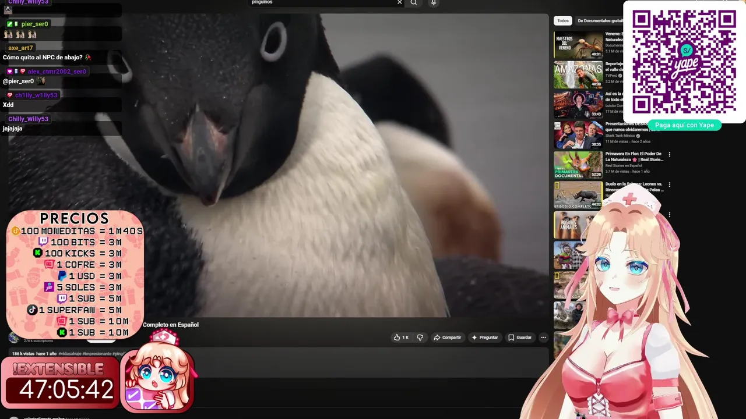Open the Maestros del Veneno video thumbnail

click(x=578, y=44)
